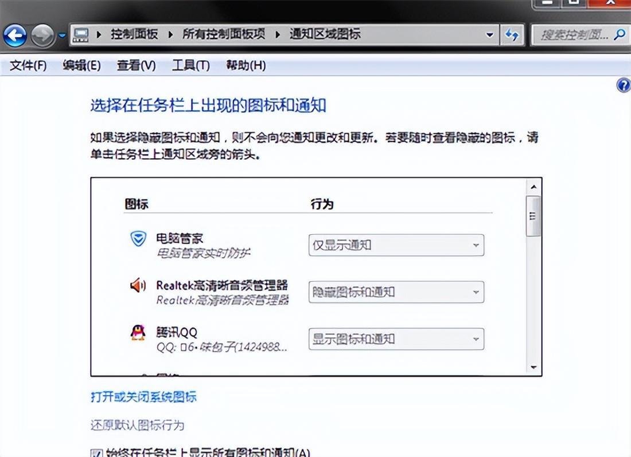Image resolution: width=631 pixels, height=457 pixels.
Task: Click the Back navigation arrow button
Action: (x=15, y=36)
